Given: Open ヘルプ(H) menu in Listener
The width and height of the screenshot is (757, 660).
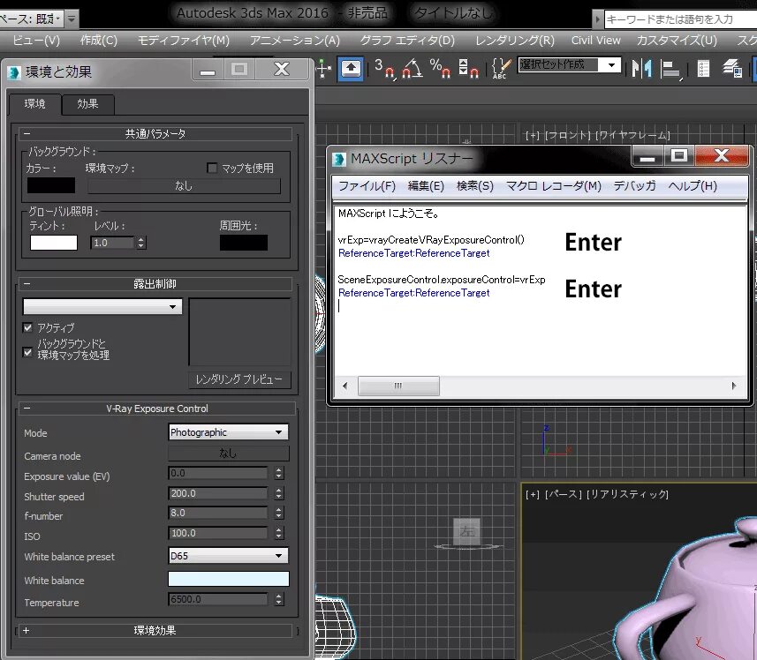Looking at the screenshot, I should coord(693,185).
